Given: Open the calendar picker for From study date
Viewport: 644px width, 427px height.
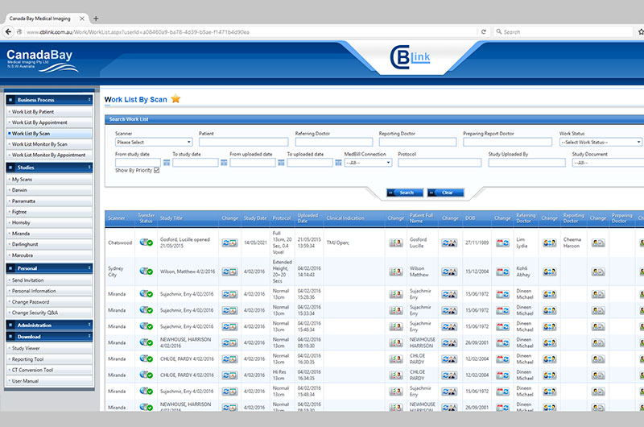Looking at the screenshot, I should 167,163.
